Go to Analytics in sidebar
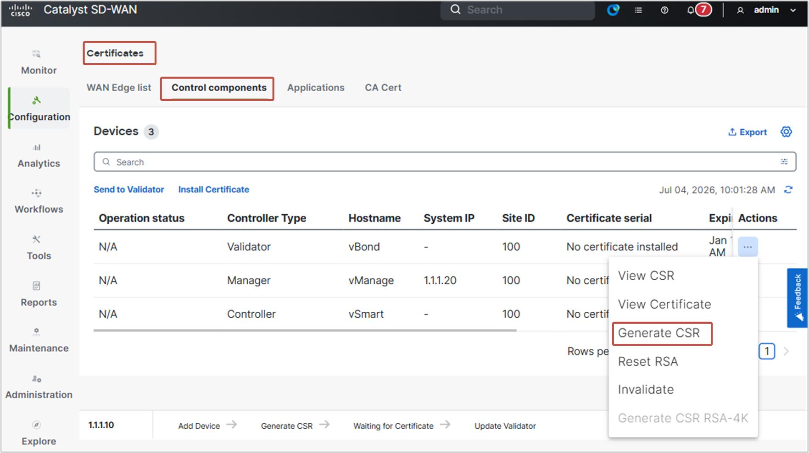 point(39,156)
